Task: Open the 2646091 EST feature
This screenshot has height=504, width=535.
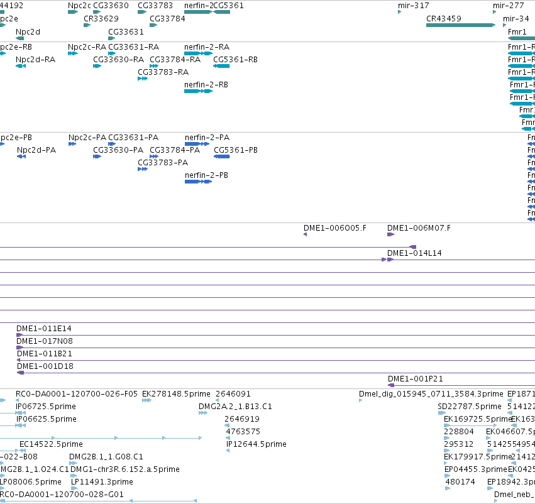Action: (x=218, y=400)
